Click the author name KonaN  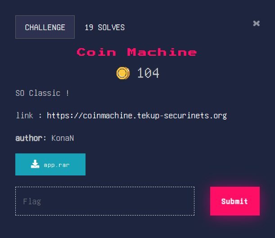63,138
